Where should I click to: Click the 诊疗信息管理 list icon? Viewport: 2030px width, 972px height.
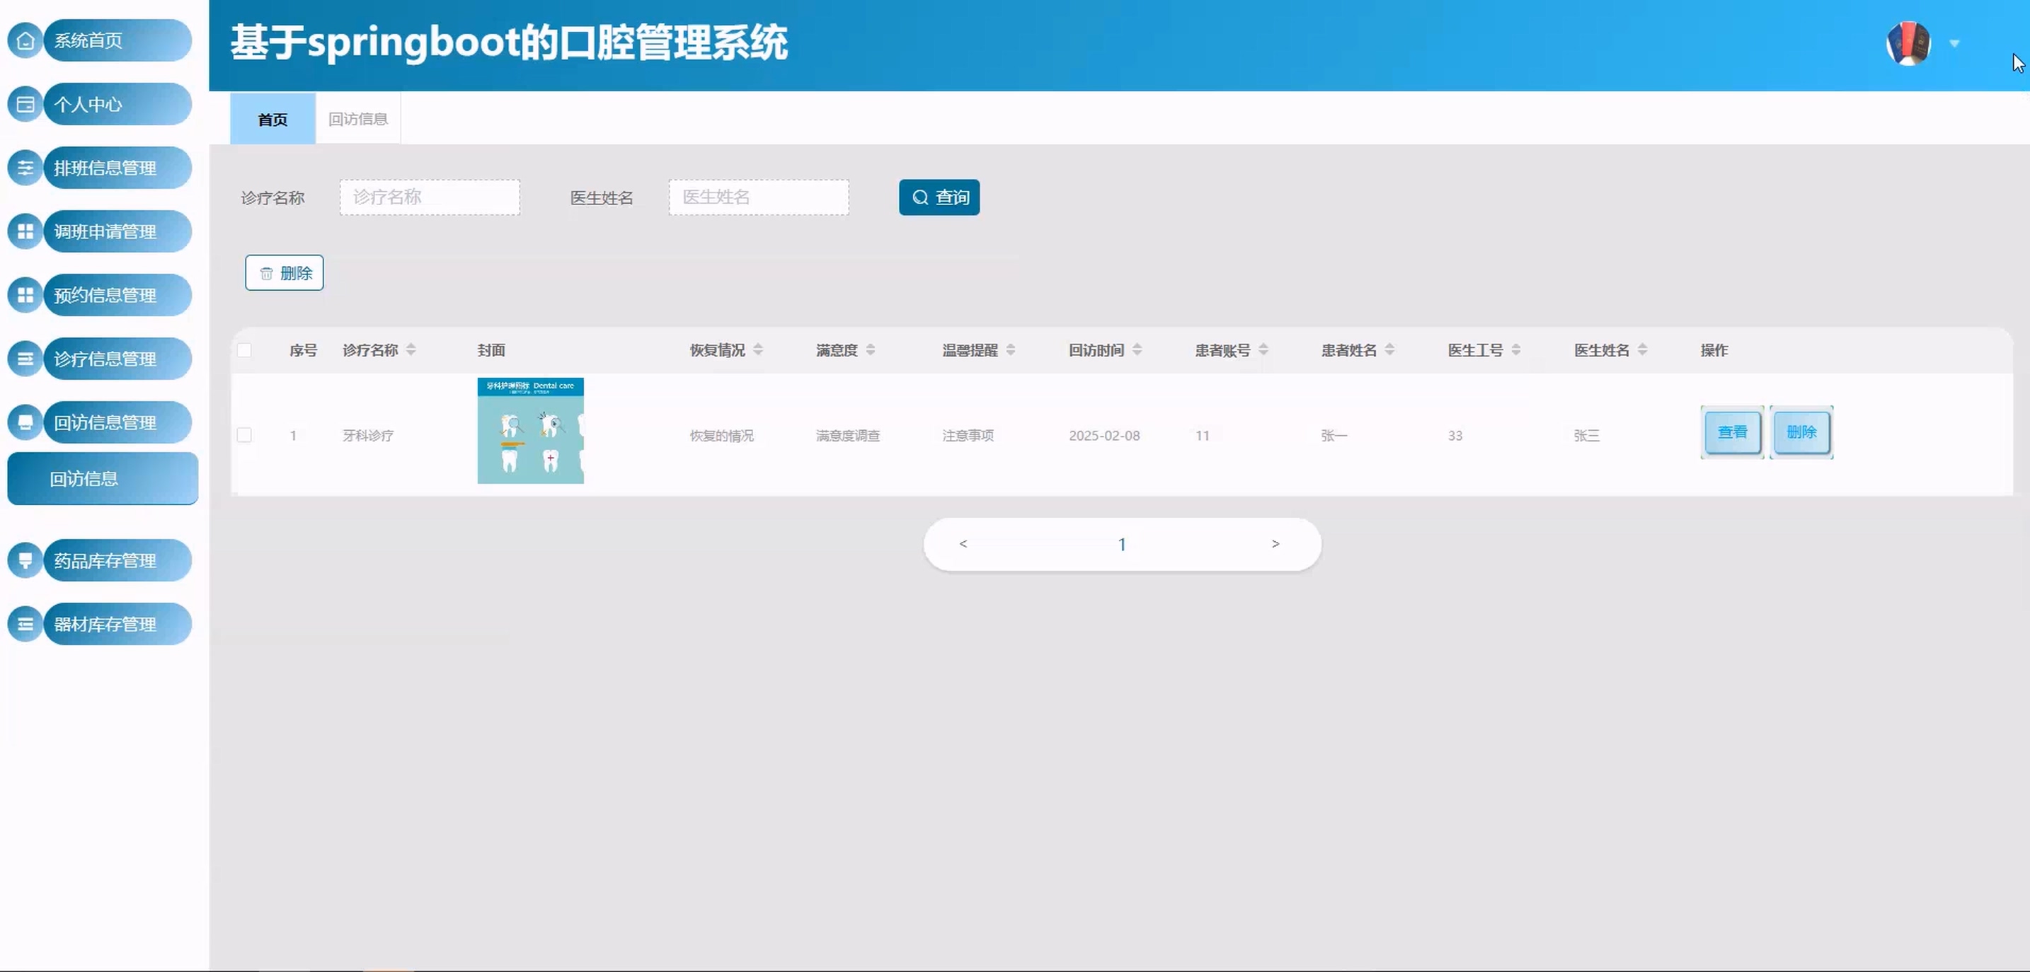[25, 359]
